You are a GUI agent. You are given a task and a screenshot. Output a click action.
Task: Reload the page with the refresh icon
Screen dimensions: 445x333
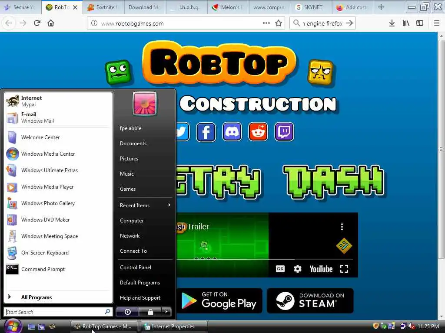[37, 23]
